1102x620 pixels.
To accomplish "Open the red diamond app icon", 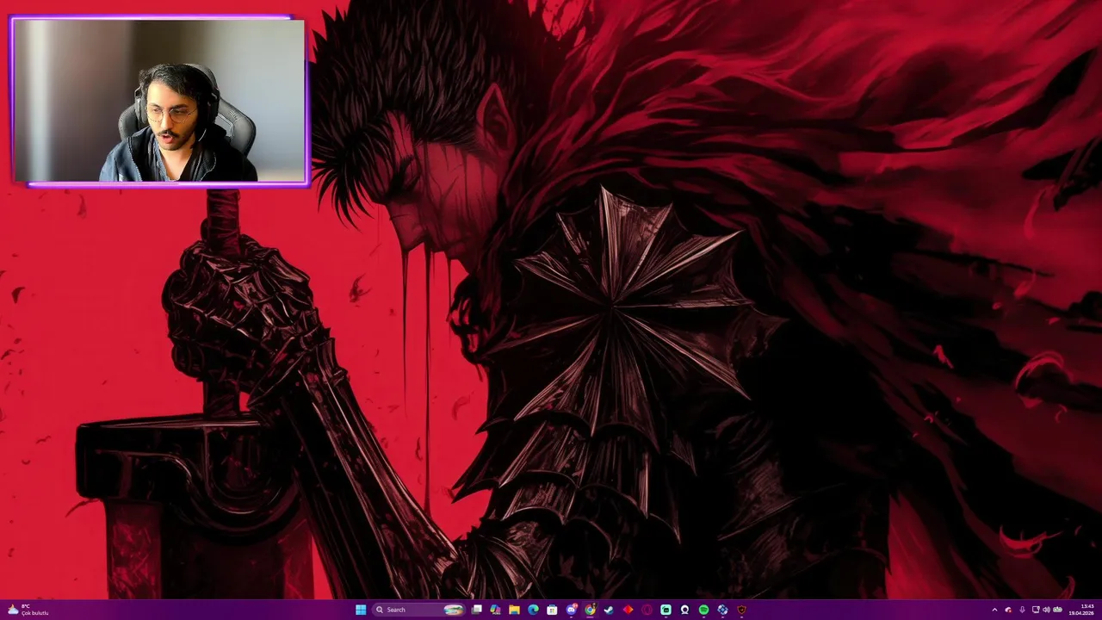I will coord(628,610).
